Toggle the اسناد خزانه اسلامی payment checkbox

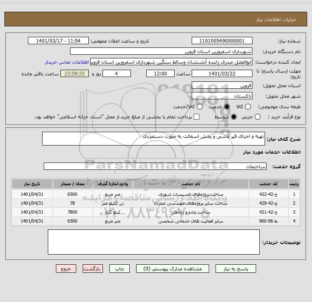(x=197, y=117)
